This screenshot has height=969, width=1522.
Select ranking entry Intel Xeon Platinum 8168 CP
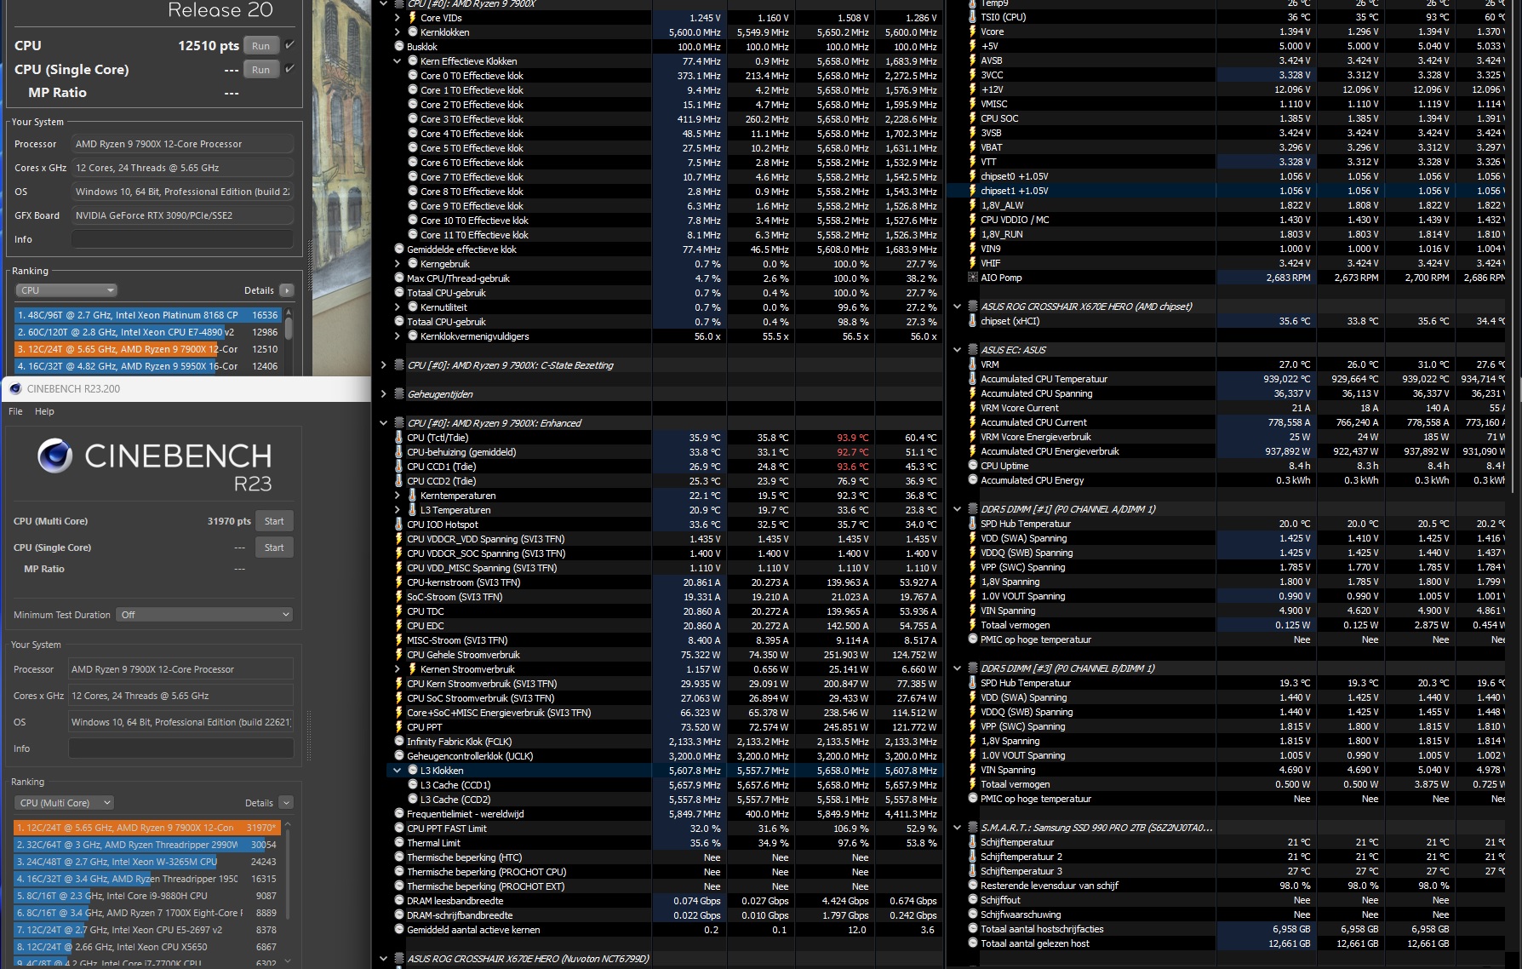pyautogui.click(x=147, y=315)
